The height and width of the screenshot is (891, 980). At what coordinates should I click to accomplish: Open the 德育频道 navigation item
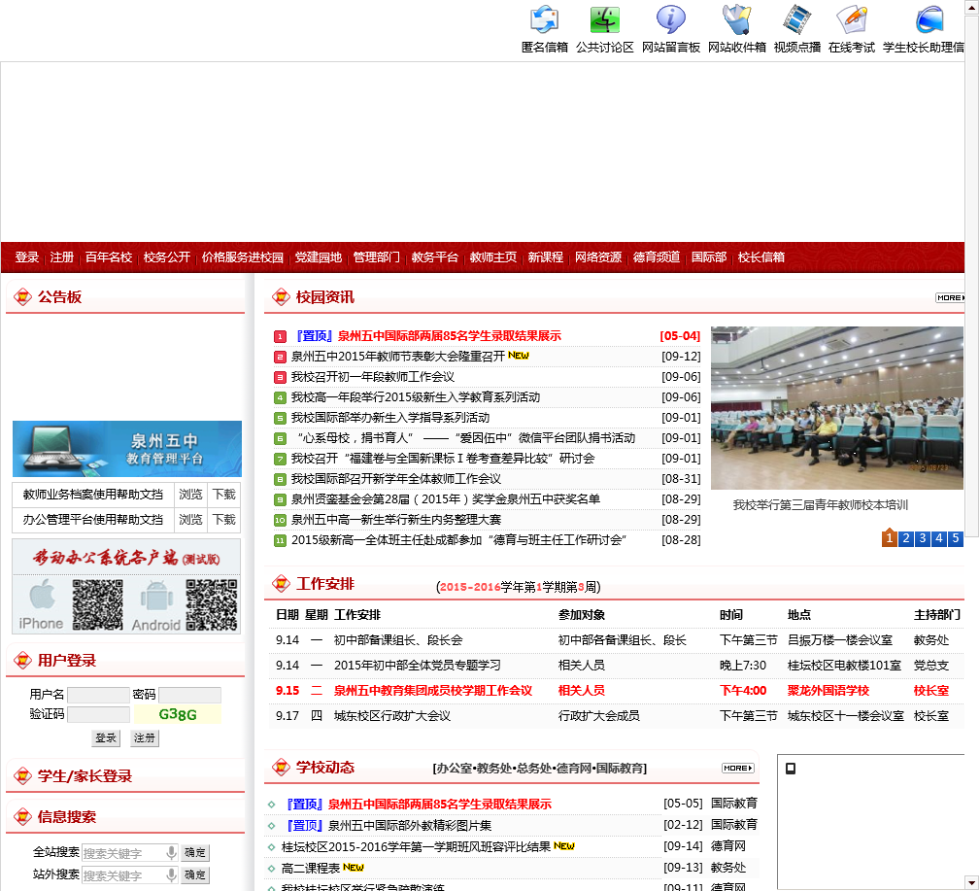[657, 257]
